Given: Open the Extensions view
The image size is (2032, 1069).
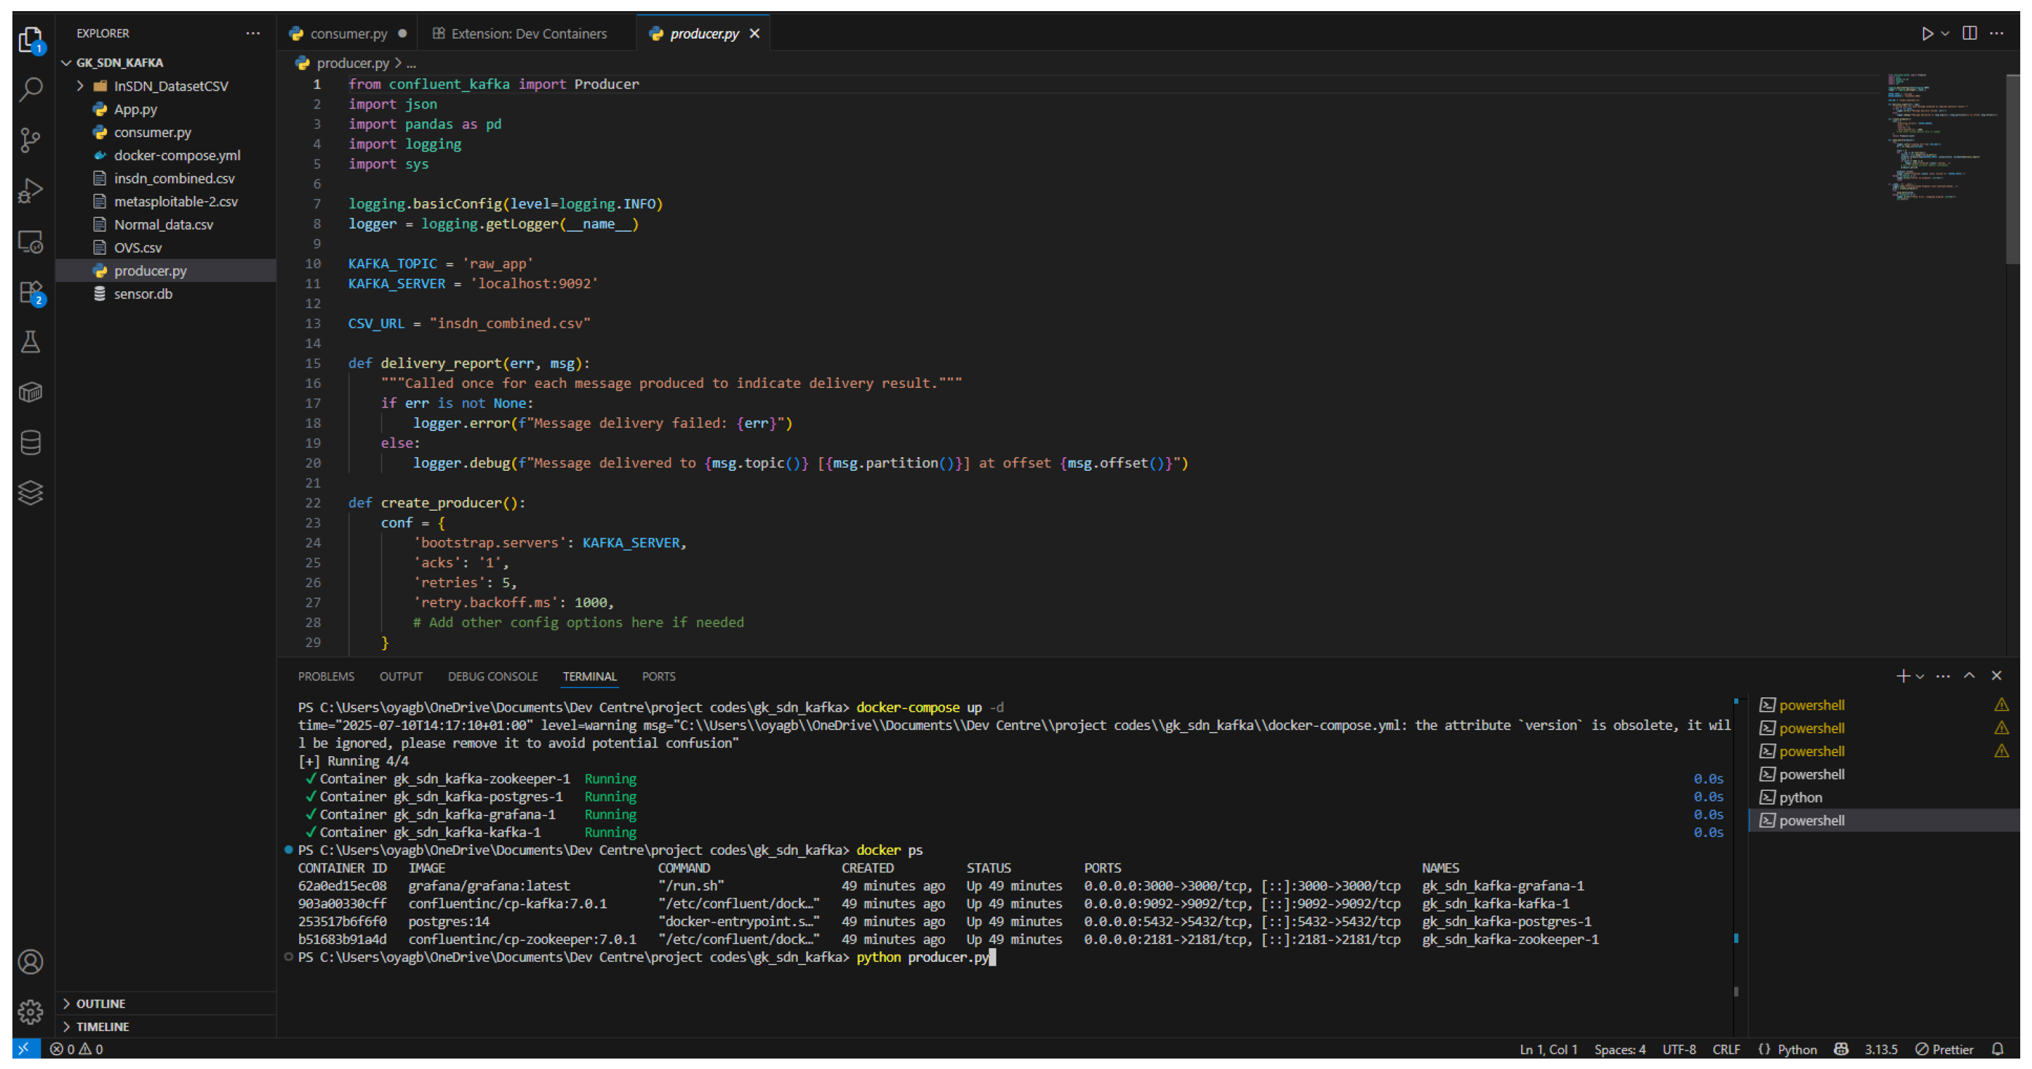Looking at the screenshot, I should click(30, 293).
